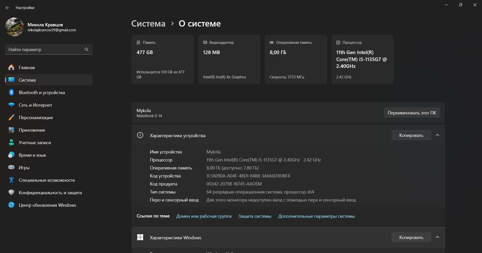Screen dimensions: 482x253
Task: Copy the device specifications
Action: pyautogui.click(x=411, y=135)
